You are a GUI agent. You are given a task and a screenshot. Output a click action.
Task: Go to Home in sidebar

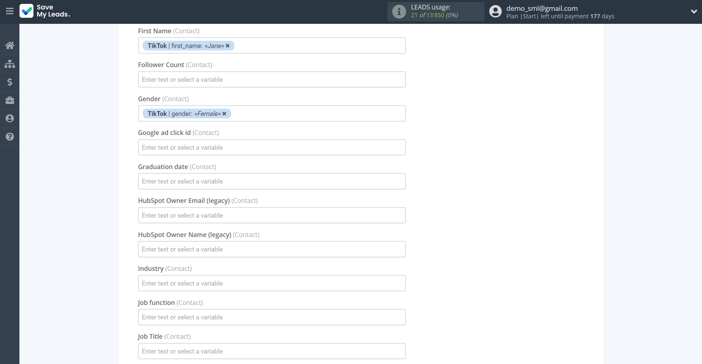(10, 45)
